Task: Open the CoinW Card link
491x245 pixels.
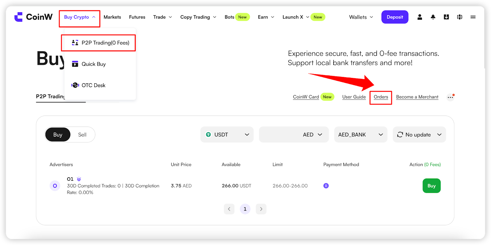Action: pyautogui.click(x=306, y=97)
